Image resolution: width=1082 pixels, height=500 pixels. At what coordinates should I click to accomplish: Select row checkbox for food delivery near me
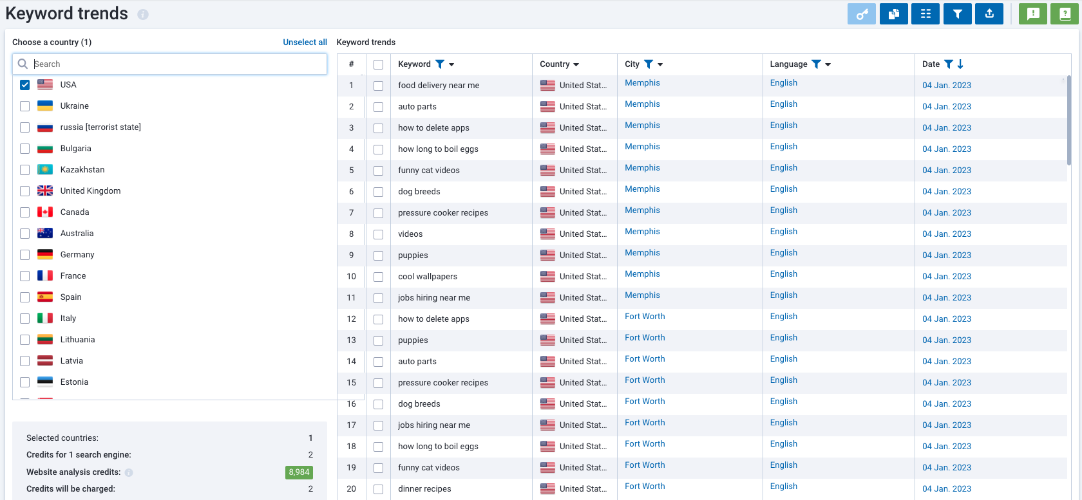coord(378,86)
